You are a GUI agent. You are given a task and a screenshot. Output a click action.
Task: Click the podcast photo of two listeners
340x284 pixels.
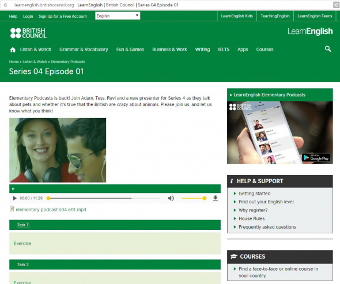tap(58, 150)
